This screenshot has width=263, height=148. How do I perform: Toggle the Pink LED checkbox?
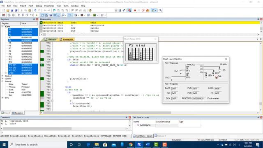point(216,77)
